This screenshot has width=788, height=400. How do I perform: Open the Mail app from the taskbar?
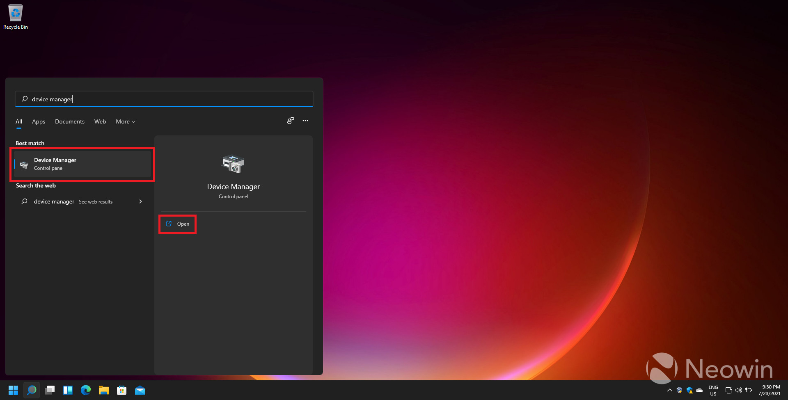click(x=140, y=390)
